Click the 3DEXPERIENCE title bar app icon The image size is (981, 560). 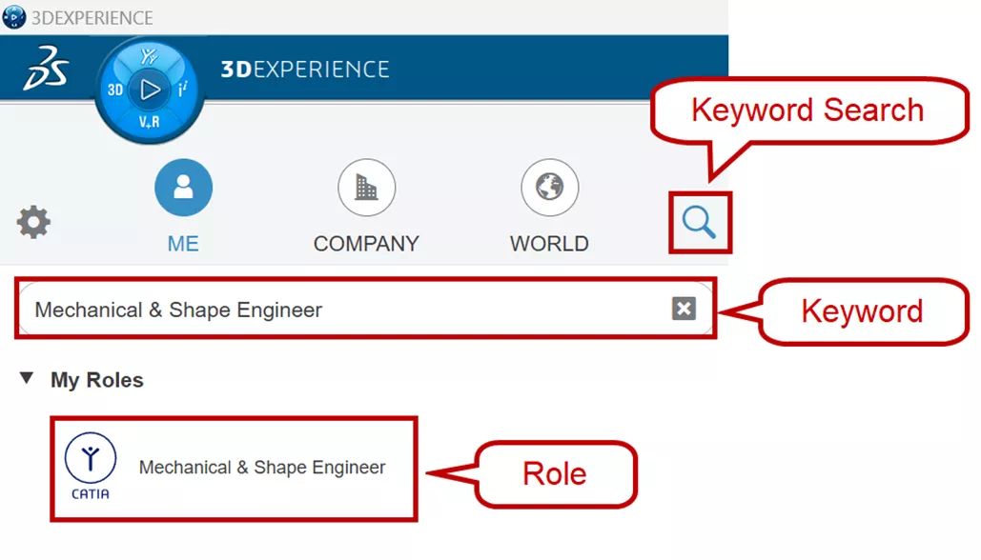pyautogui.click(x=13, y=17)
